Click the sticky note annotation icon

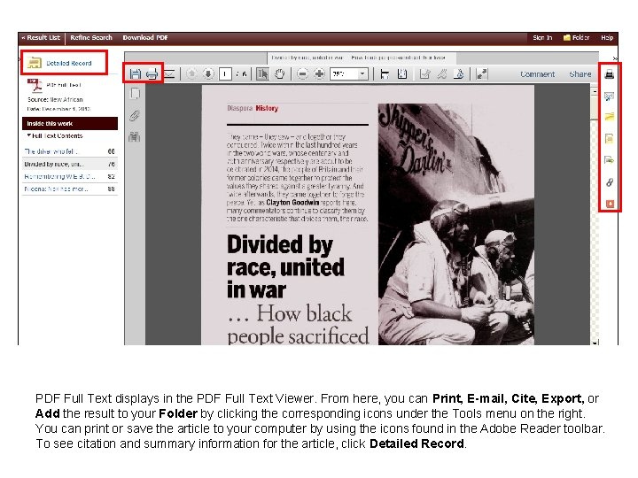424,74
